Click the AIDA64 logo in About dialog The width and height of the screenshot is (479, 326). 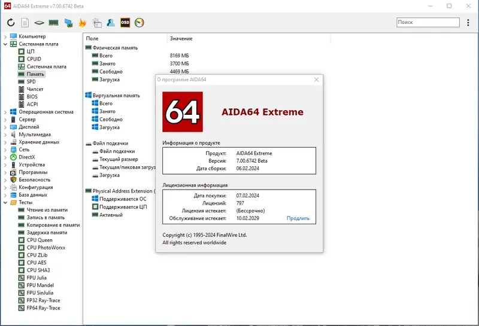(183, 112)
